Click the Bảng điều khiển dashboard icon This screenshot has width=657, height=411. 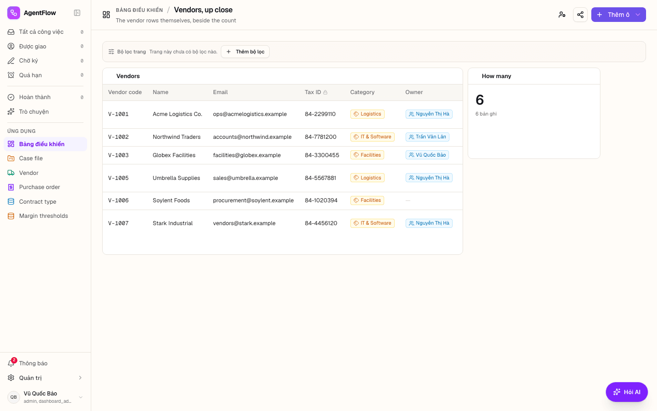[x=11, y=144]
